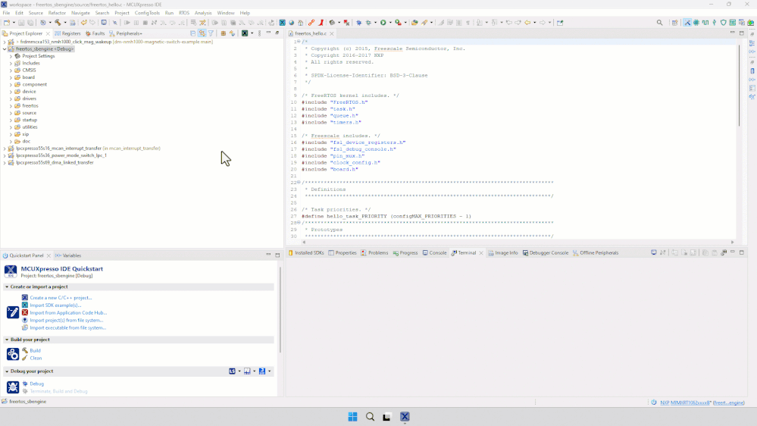Click the Clean broom icon in Quickstart
Image resolution: width=757 pixels, height=426 pixels.
24,358
